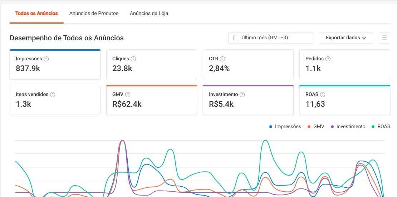This screenshot has width=397, height=197.
Task: Switch to Anúncios de Produtos tab
Action: pos(94,14)
